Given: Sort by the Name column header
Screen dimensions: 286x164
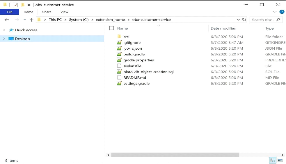Looking at the screenshot, I should point(122,28).
